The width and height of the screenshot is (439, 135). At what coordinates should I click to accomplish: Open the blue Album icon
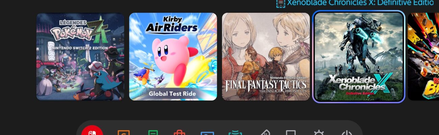[x=207, y=133]
